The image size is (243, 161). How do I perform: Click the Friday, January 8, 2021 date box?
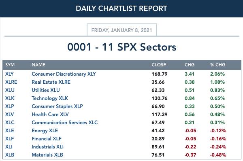coord(122,30)
